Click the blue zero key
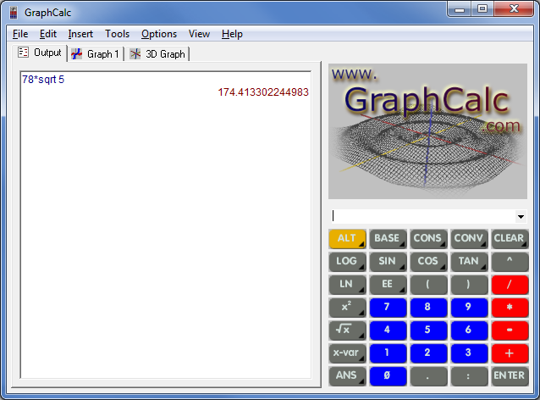The width and height of the screenshot is (540, 400). (x=388, y=376)
